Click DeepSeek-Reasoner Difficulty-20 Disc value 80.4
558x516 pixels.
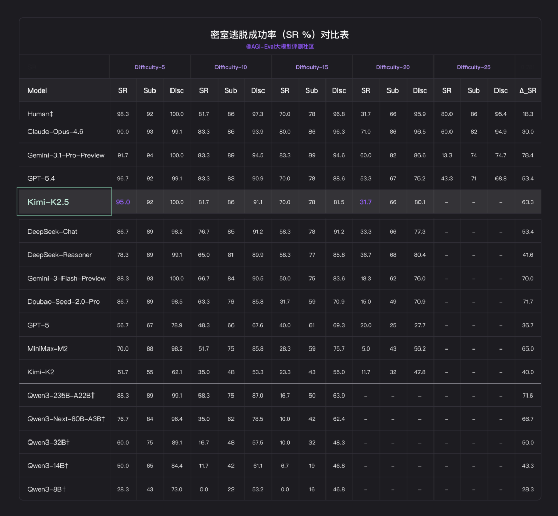point(420,255)
